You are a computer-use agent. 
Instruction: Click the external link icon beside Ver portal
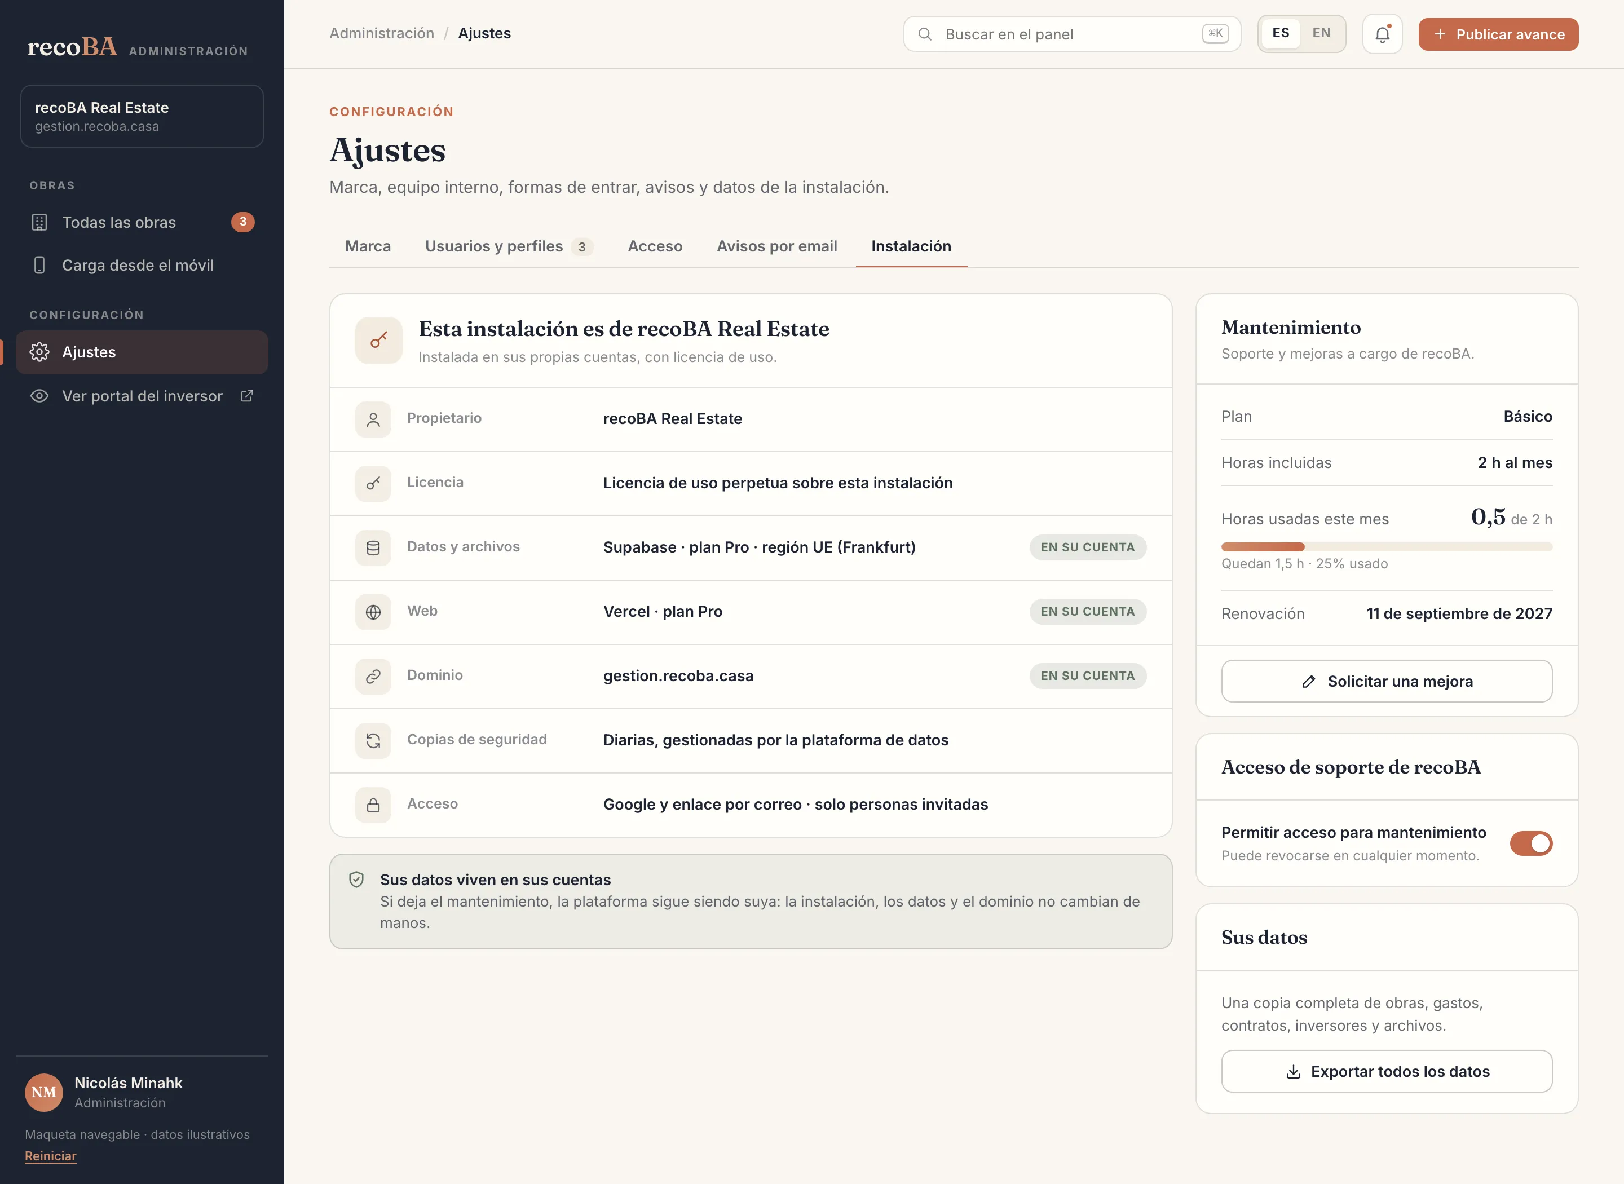[246, 396]
